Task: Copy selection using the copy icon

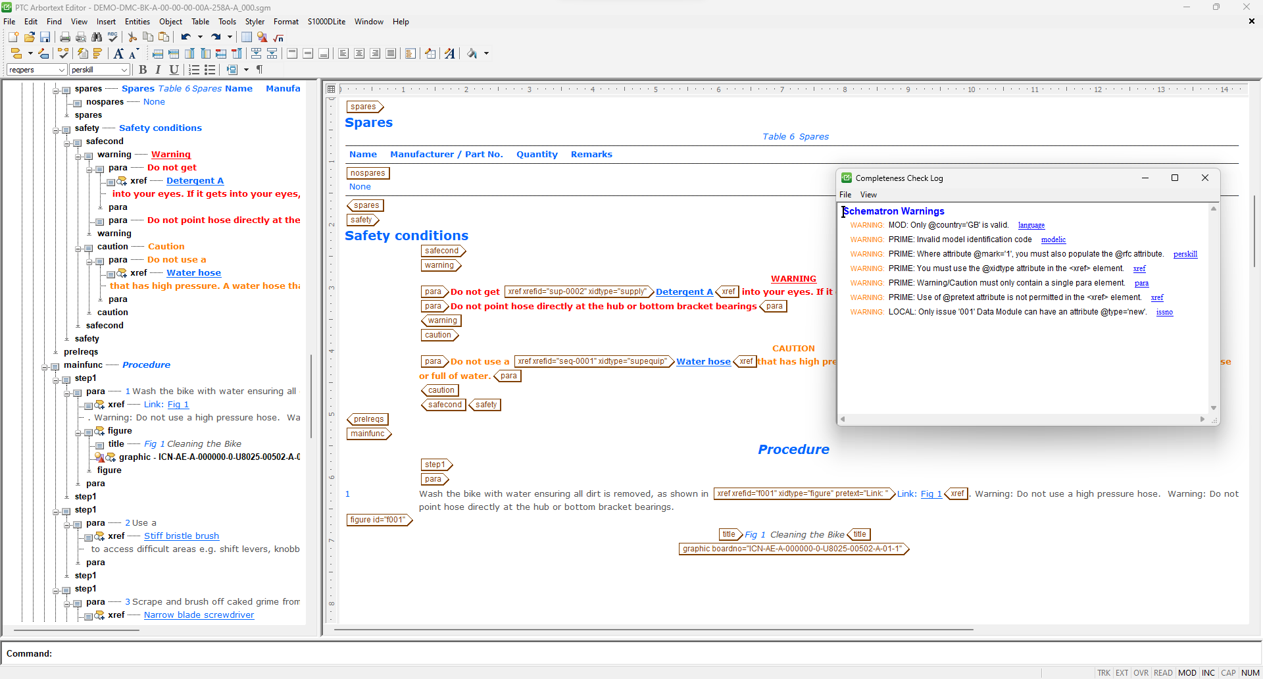Action: point(148,38)
